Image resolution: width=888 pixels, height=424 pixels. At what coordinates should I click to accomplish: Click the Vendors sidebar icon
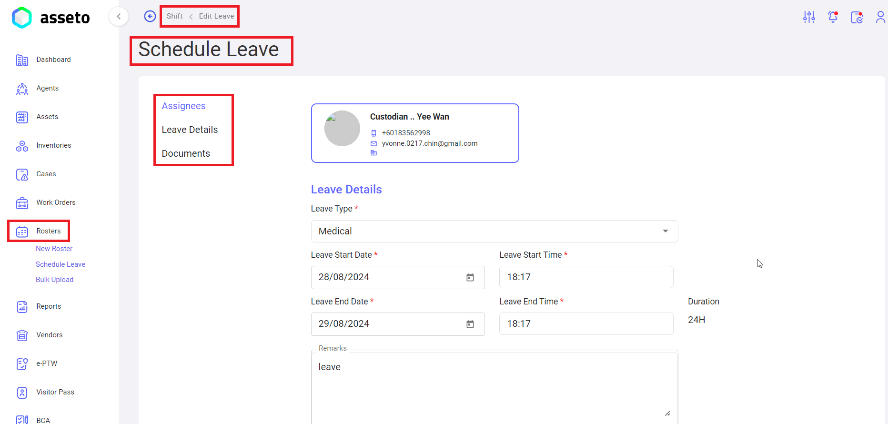22,335
